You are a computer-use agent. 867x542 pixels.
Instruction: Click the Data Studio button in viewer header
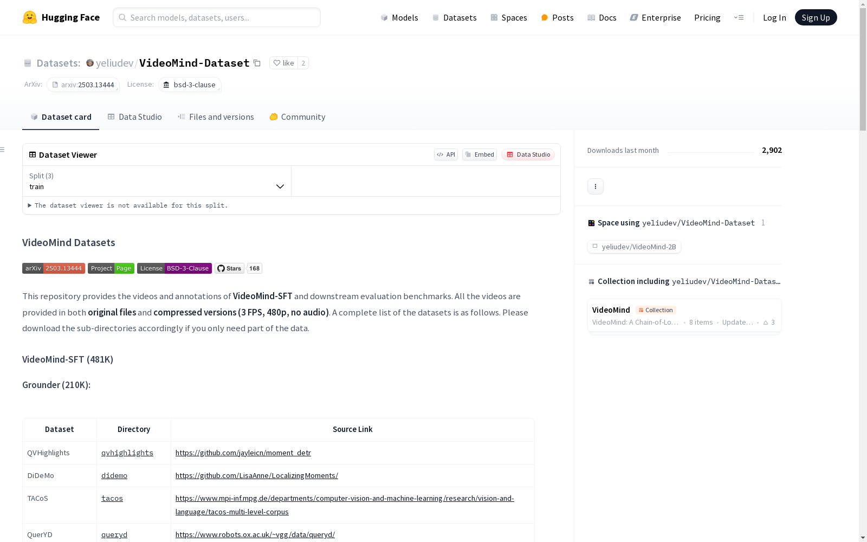click(x=528, y=154)
